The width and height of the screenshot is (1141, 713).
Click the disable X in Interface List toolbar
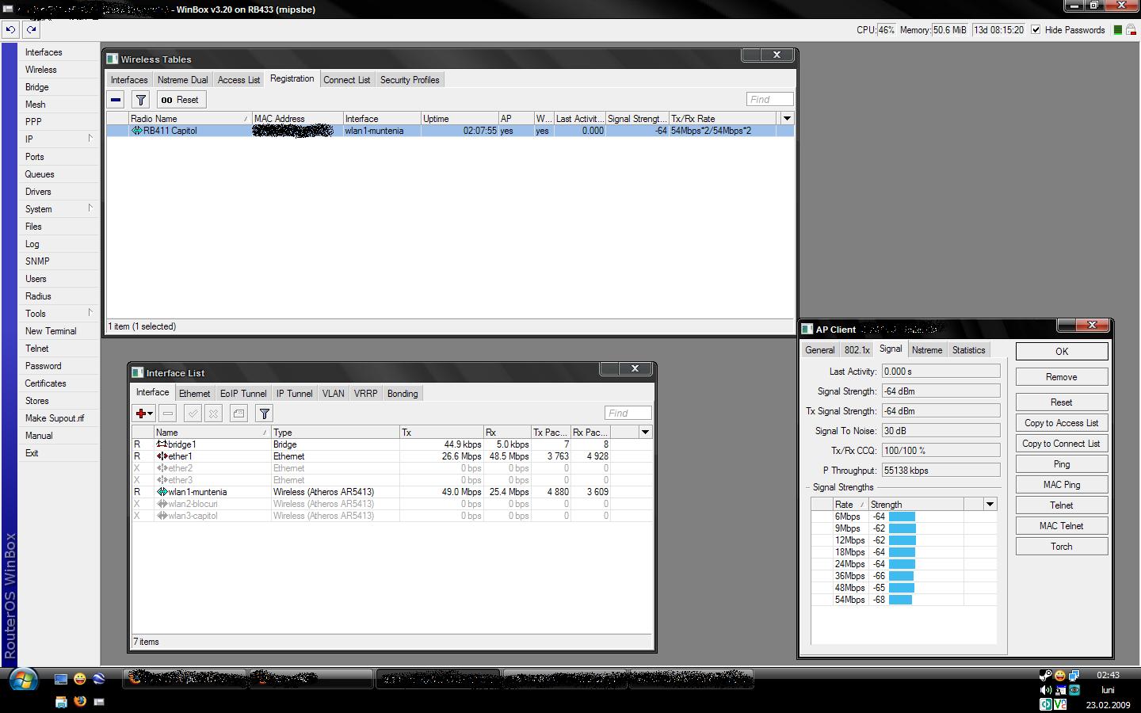click(213, 414)
